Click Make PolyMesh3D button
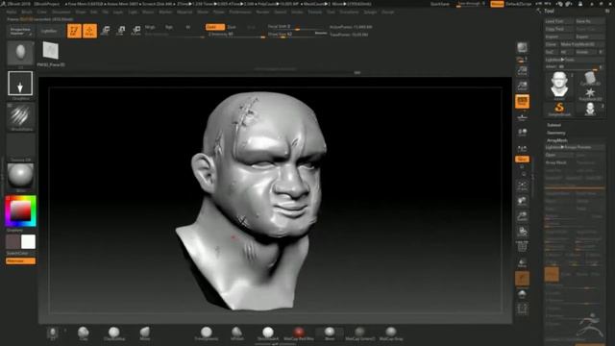Viewport: 615px width, 346px height. (x=581, y=44)
